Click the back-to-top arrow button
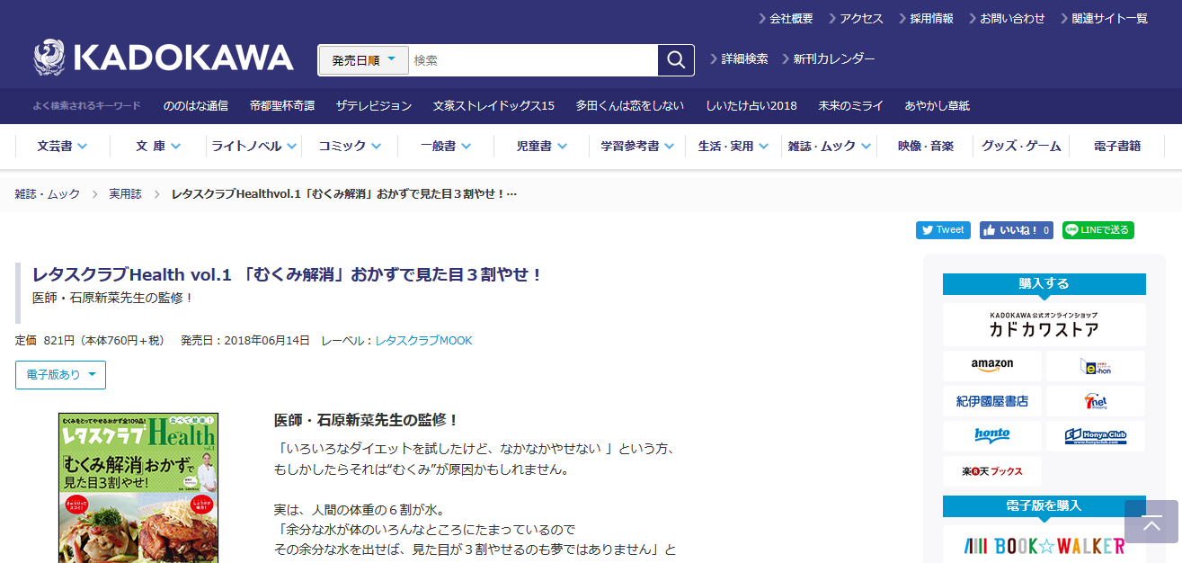The image size is (1182, 563). tap(1151, 522)
